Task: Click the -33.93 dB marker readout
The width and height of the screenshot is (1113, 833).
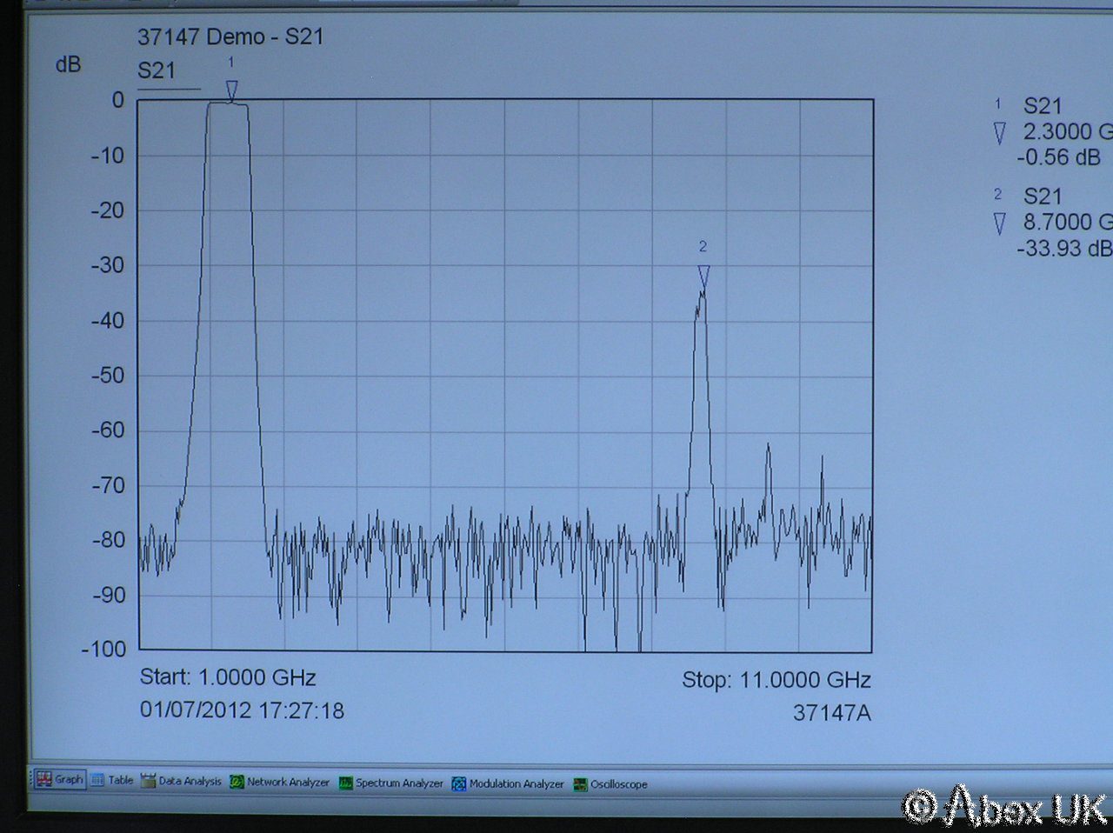Action: [x=1063, y=248]
